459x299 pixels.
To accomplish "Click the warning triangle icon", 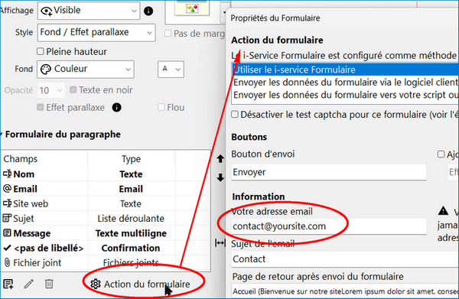I will click(443, 210).
